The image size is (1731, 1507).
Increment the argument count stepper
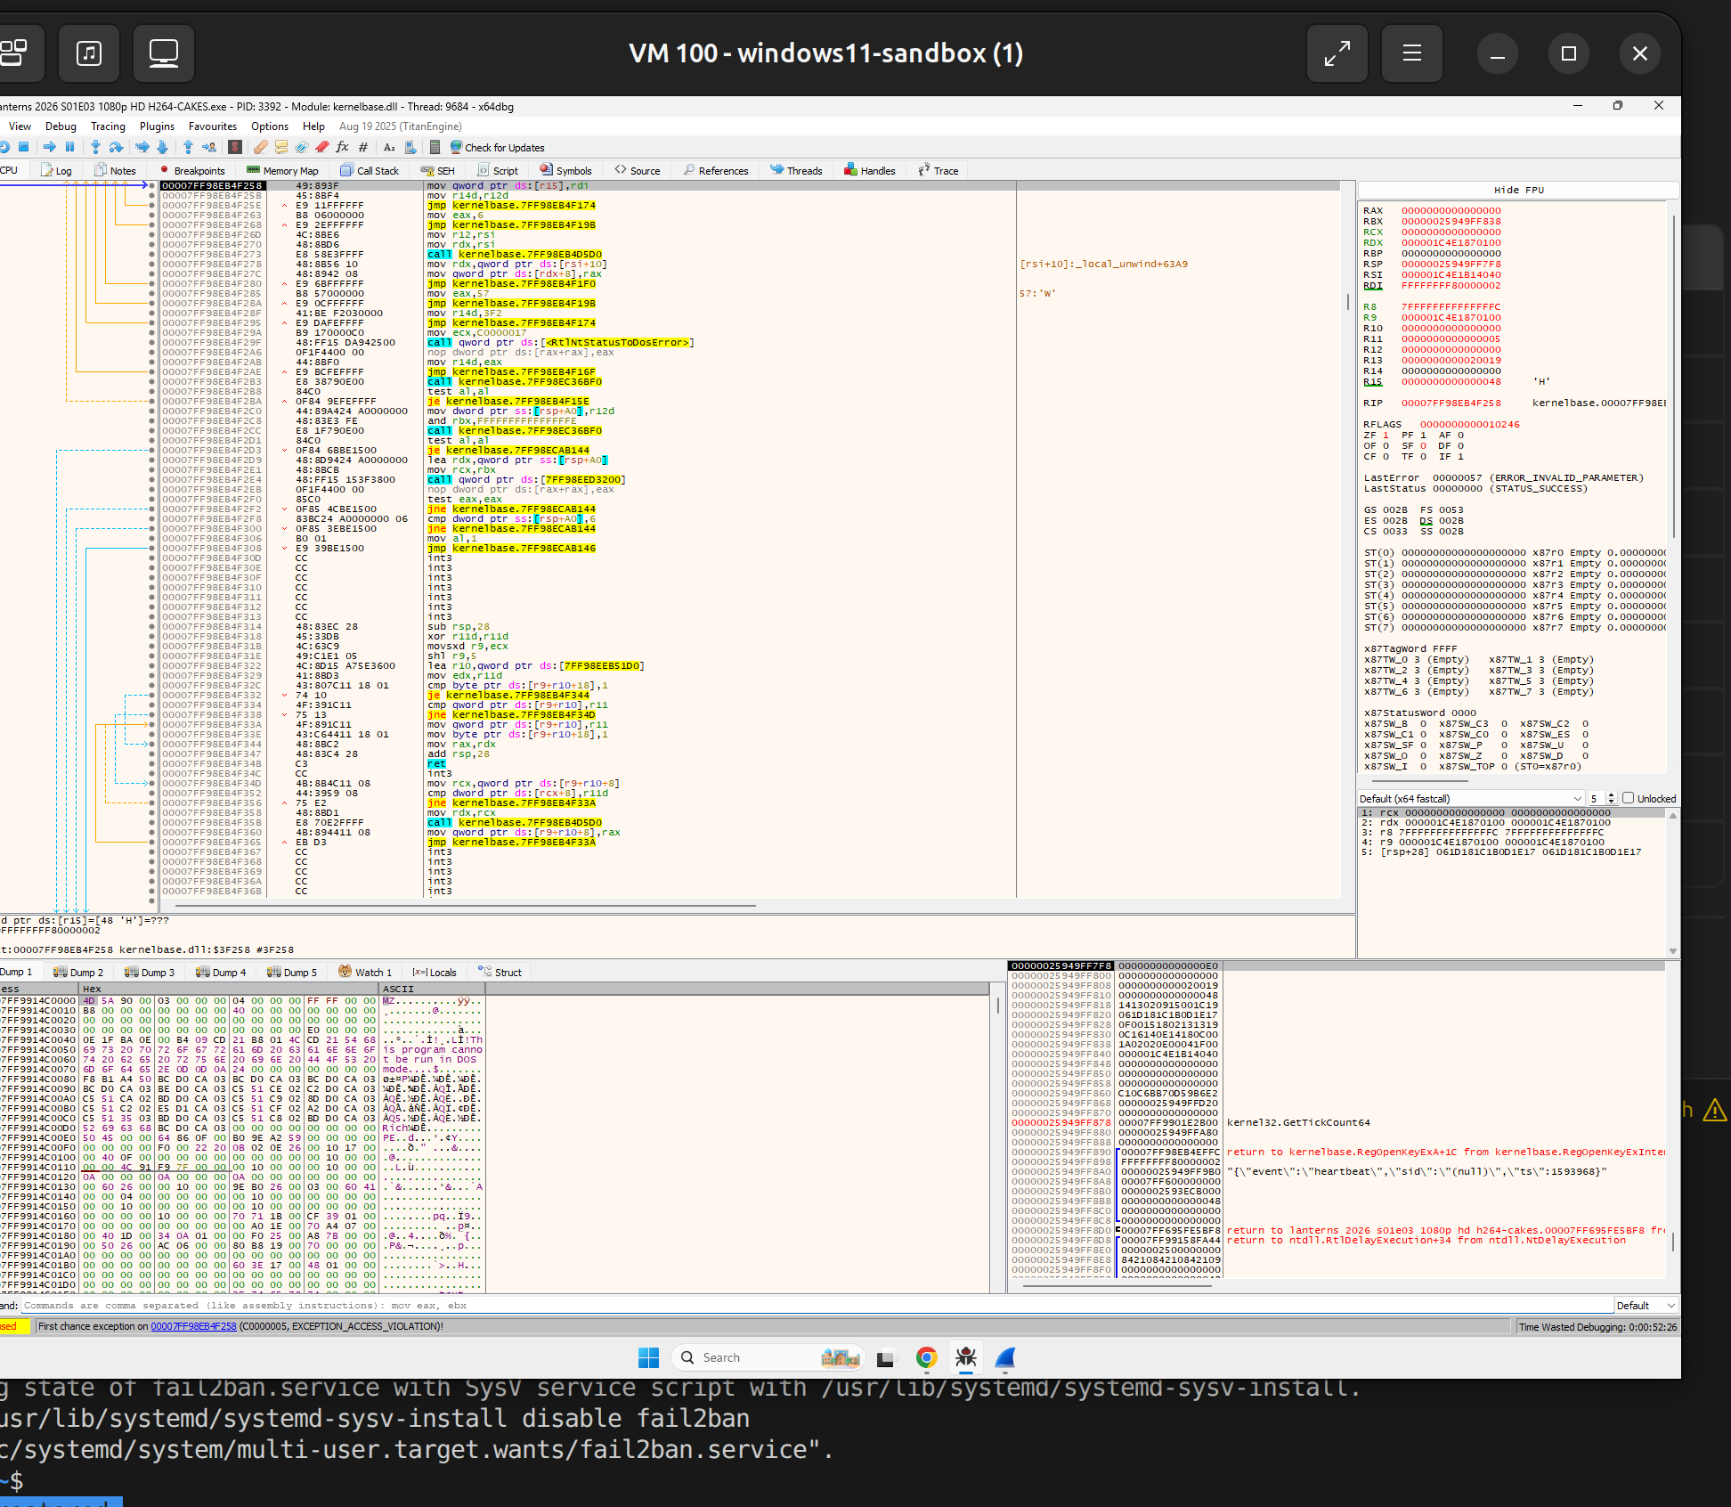click(x=1612, y=795)
